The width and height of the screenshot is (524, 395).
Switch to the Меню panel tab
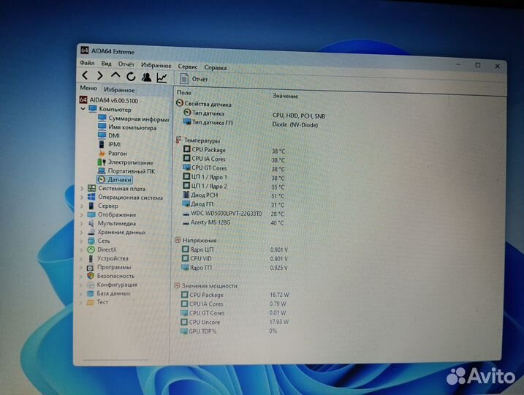tap(88, 88)
